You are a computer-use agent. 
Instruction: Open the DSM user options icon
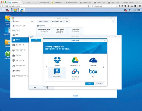(x=130, y=10)
